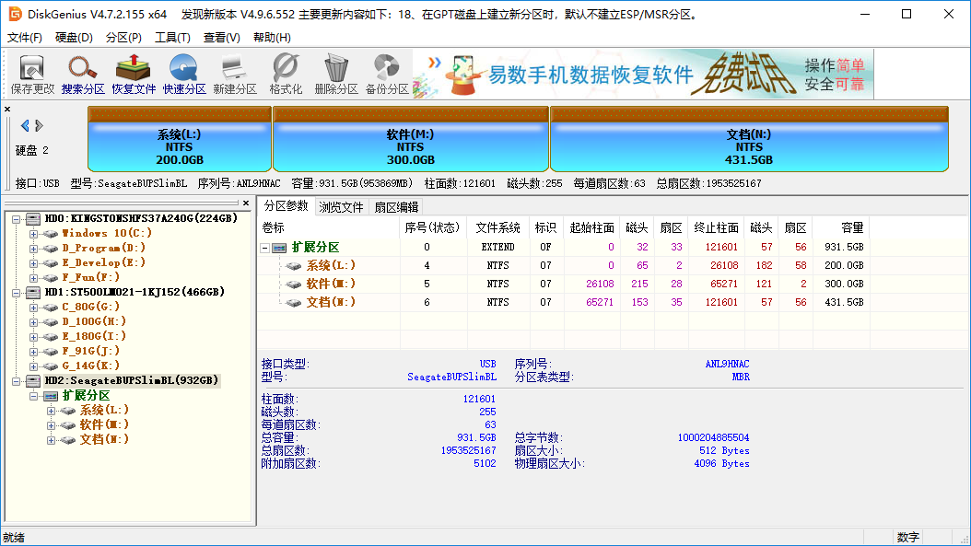Open 快速分区 quick partition tool
This screenshot has width=971, height=546.
click(184, 75)
